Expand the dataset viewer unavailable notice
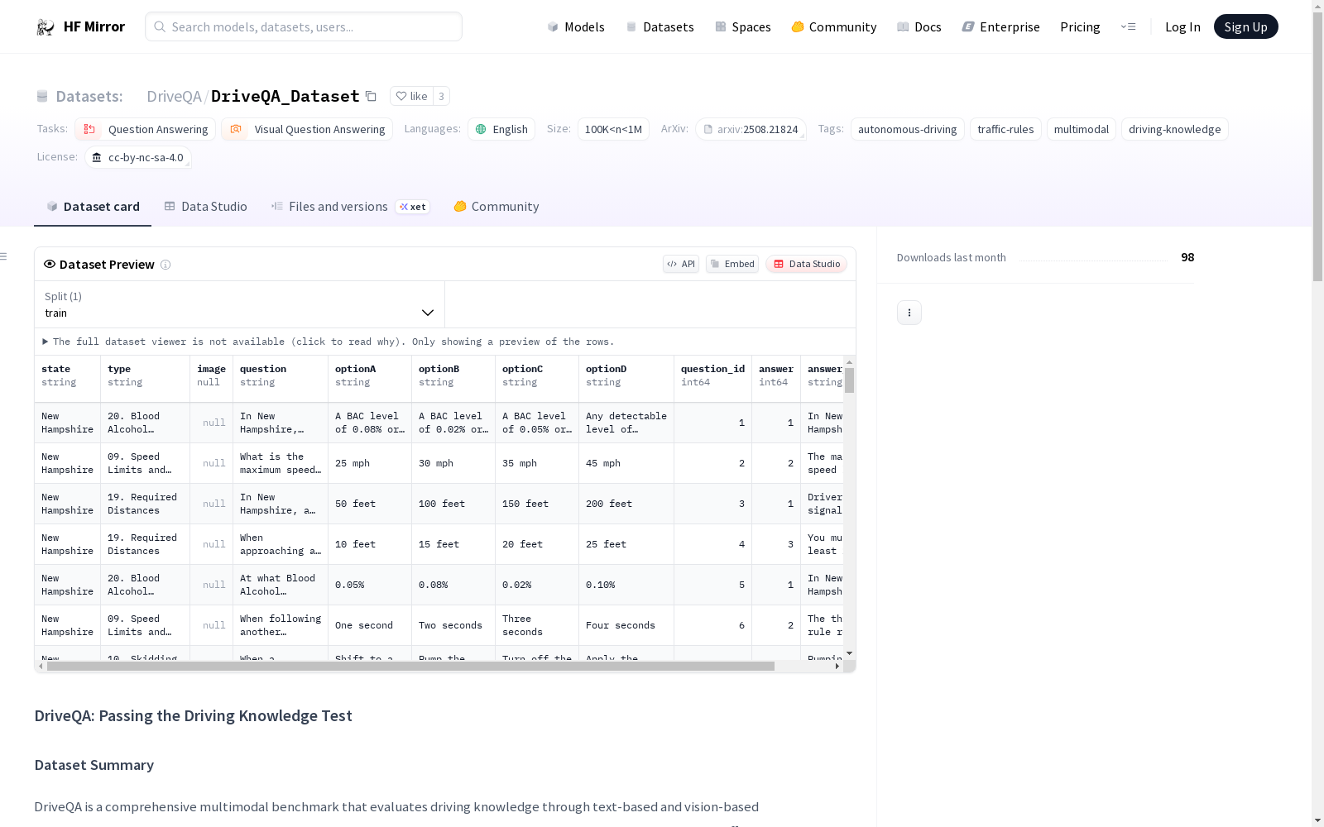1324x827 pixels. pos(329,342)
